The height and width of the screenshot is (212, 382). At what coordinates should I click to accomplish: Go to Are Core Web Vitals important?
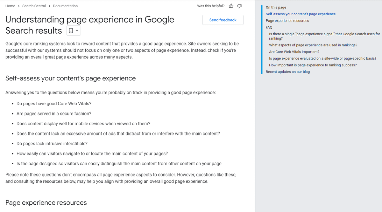coord(294,52)
